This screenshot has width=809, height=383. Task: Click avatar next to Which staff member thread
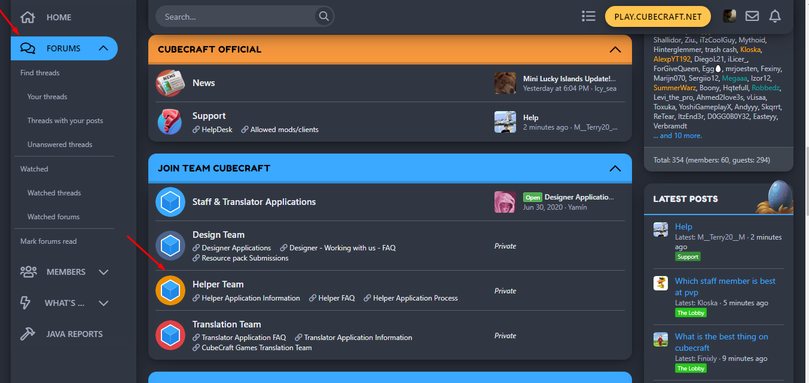pyautogui.click(x=661, y=283)
